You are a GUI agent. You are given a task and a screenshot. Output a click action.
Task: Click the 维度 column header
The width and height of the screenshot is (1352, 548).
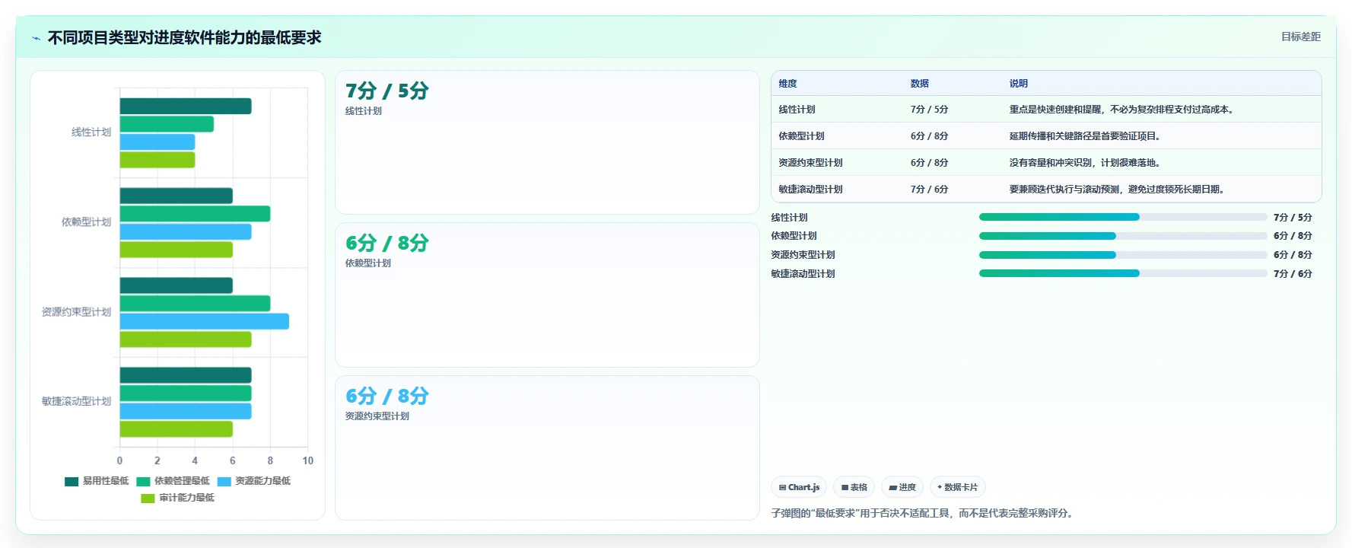(787, 84)
